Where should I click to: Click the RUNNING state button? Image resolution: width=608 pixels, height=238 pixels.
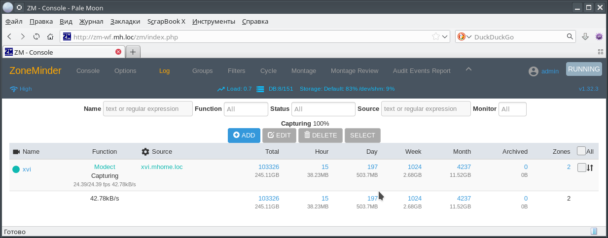tap(584, 69)
